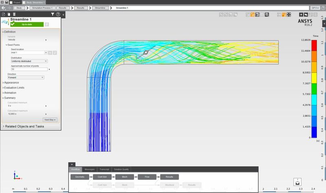Click the trash delete icon in panel toolbar
Image resolution: width=326 pixels, height=193 pixels.
[14, 14]
